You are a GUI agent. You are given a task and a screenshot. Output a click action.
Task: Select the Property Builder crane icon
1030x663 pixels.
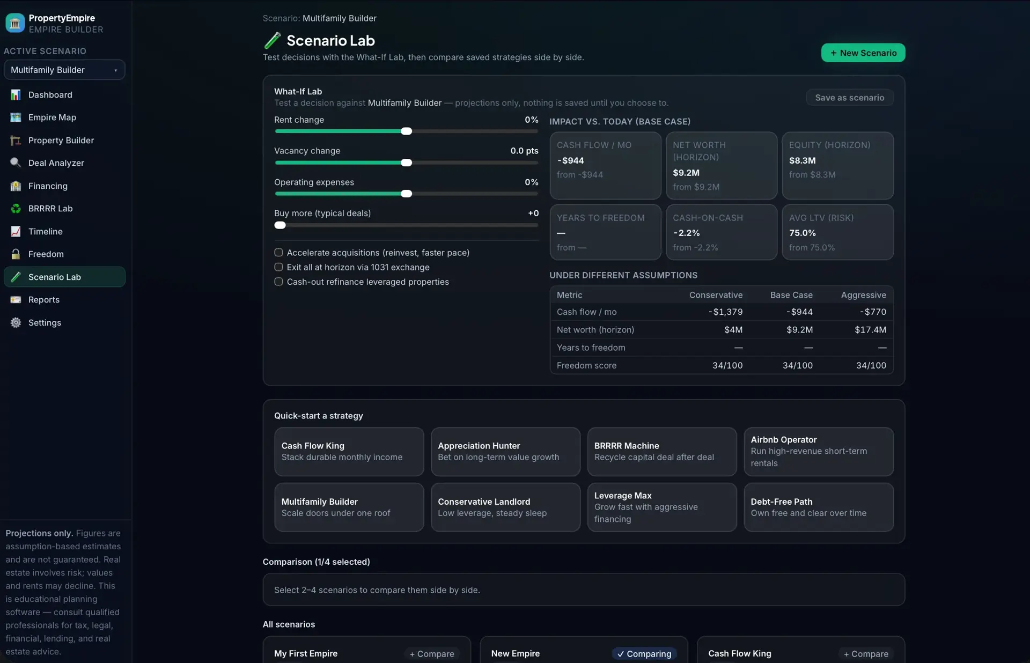(x=16, y=141)
